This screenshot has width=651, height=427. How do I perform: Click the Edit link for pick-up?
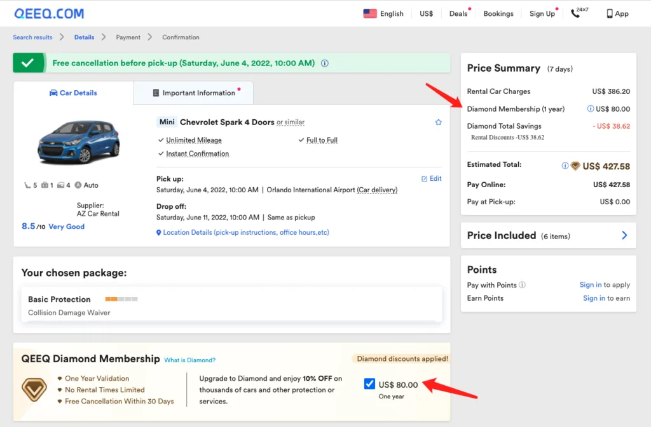point(435,178)
